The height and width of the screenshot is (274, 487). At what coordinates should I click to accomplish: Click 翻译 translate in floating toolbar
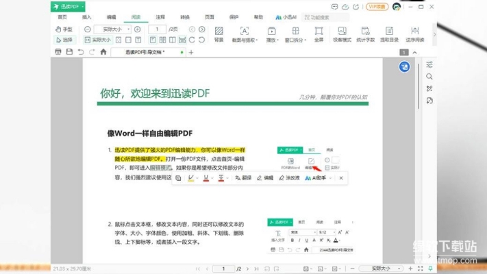[243, 178]
